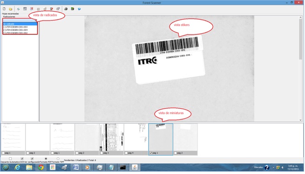
Task: Click the vertical scrollbar of image viewer
Action: pyautogui.click(x=300, y=69)
